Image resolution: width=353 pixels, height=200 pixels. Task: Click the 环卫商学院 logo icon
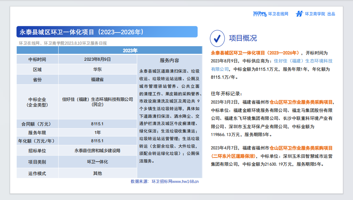tap(299, 14)
